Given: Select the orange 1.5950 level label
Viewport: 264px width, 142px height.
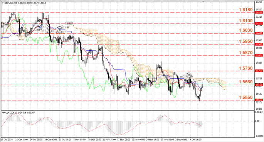Looking at the screenshot, I should click(246, 41).
